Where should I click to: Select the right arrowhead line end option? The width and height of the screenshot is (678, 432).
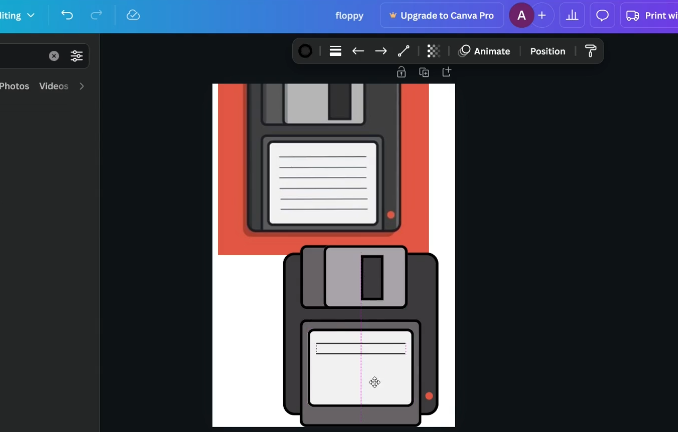[x=381, y=51]
